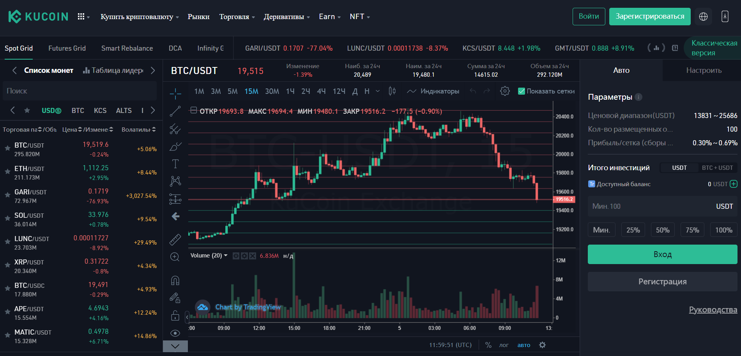Open the Настроить tab in right panel
Screen dimensions: 741x356
click(704, 70)
